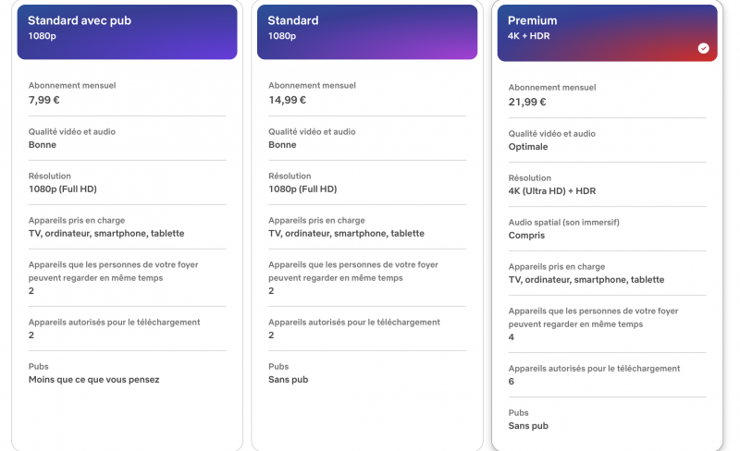The height and width of the screenshot is (451, 740).
Task: Click the "Audio spatial (son immersif)" label
Action: point(563,223)
